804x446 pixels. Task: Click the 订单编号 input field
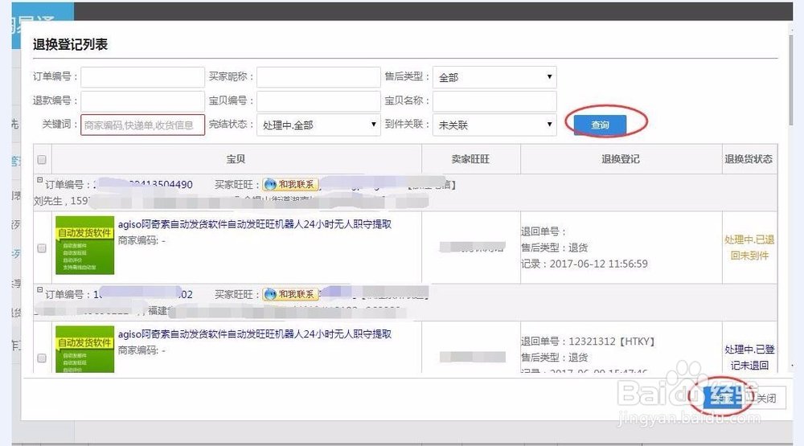point(142,77)
